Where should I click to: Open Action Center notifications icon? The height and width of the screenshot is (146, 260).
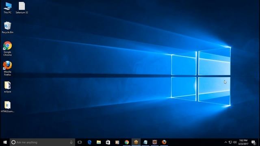tap(253, 142)
